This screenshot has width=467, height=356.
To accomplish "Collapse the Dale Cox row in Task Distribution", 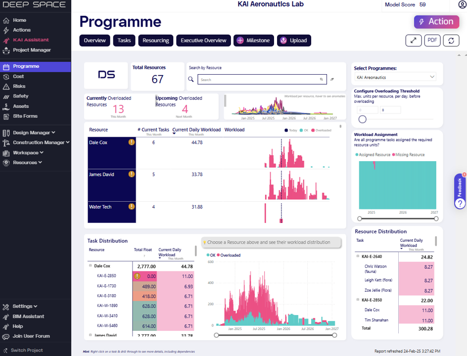I will [90, 266].
